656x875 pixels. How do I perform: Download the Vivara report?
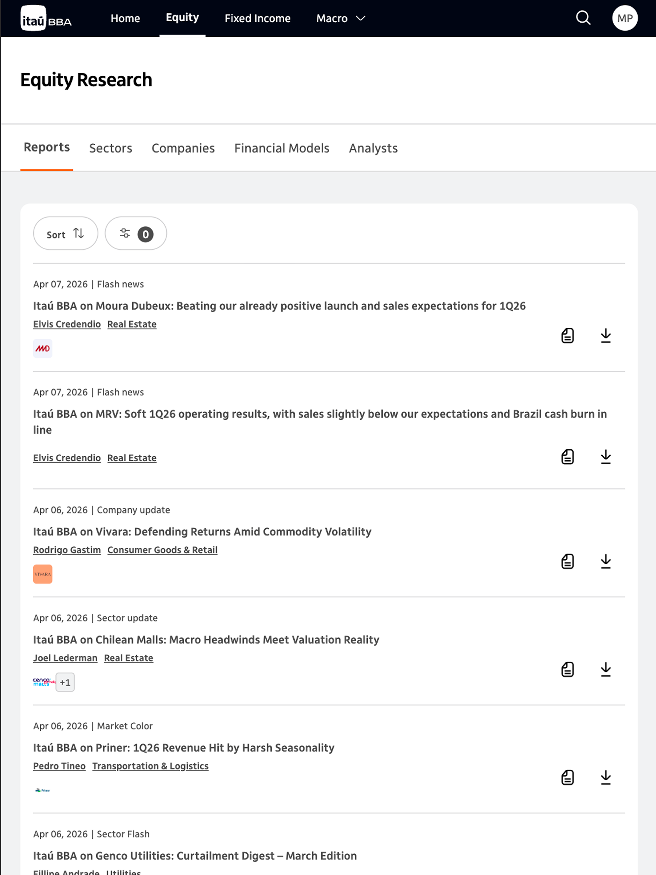click(x=606, y=561)
